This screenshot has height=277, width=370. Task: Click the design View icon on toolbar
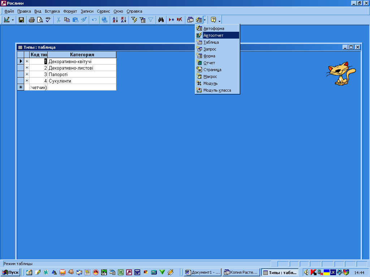[7, 20]
